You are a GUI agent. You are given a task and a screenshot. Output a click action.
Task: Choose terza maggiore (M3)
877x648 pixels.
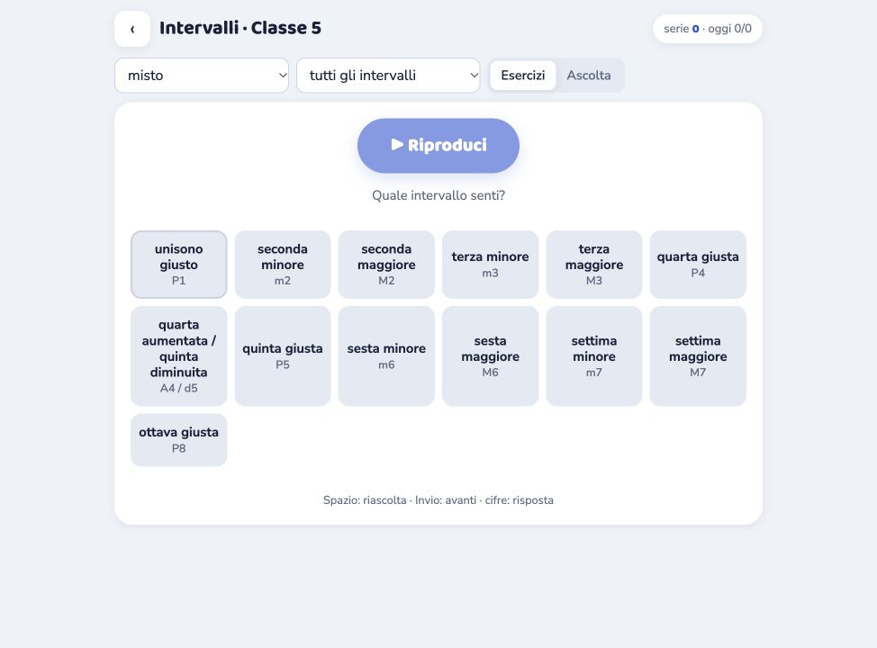coord(594,265)
